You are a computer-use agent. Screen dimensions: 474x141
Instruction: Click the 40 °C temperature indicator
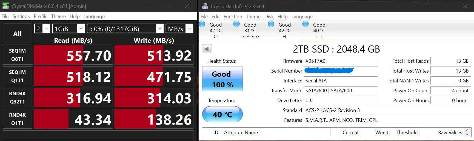coord(222,114)
